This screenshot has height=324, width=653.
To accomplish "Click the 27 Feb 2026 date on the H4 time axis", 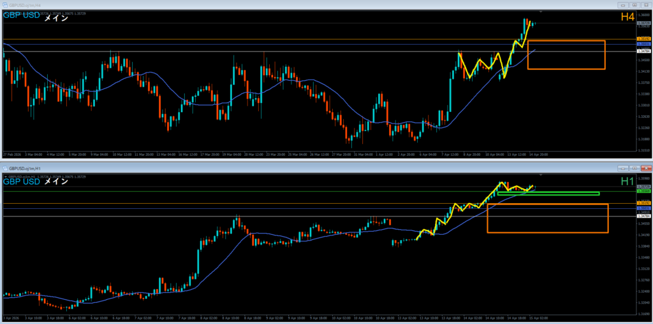I will pyautogui.click(x=11, y=154).
